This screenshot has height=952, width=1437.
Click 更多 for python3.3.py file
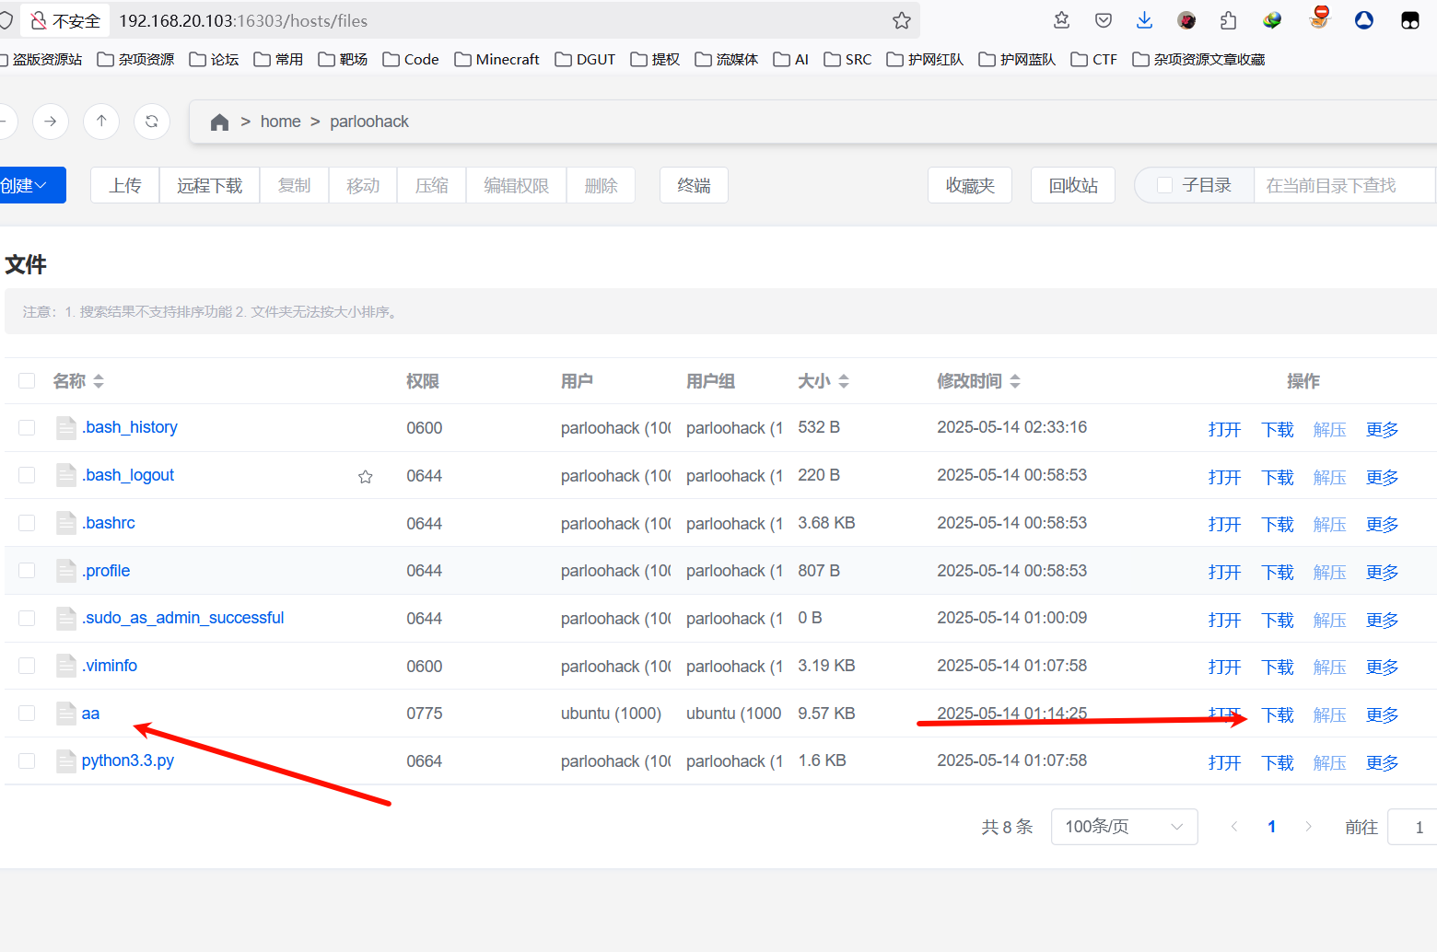(x=1382, y=763)
